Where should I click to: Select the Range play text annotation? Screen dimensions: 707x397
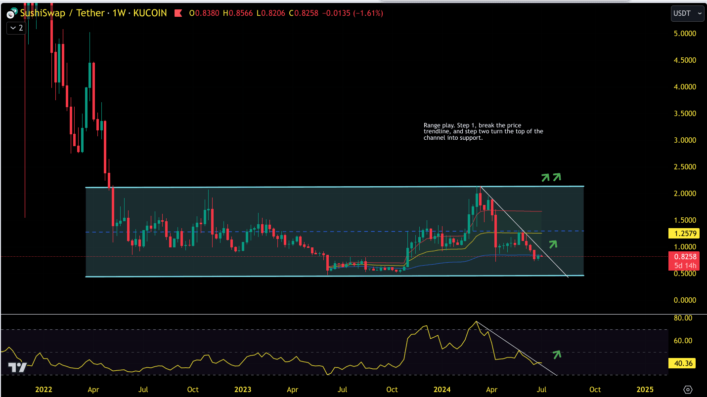[483, 132]
